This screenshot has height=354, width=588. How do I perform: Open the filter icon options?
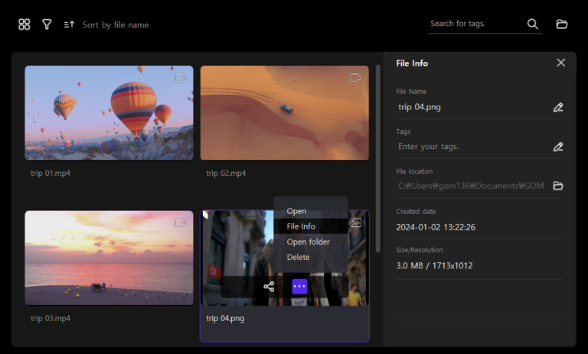pos(47,24)
